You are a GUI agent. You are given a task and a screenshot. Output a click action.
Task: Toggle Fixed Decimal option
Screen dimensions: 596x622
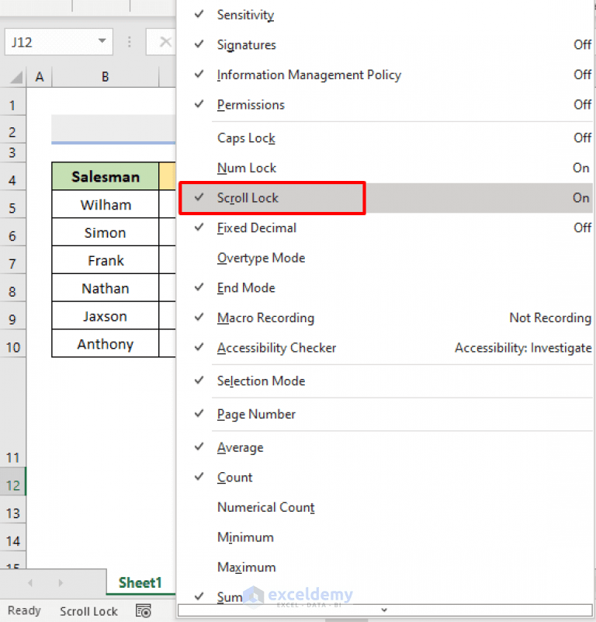coord(385,228)
